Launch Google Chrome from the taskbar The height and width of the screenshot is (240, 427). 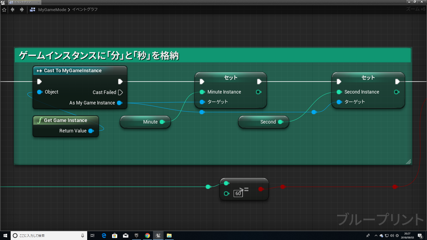coord(147,235)
